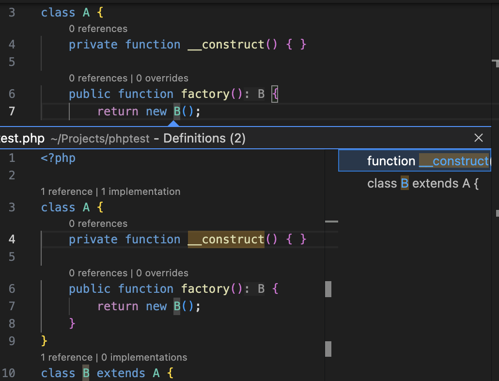Screen dimensions: 499x381
Task: Click the peek editor's vertical scrollbar thumb
Action: pos(328,289)
